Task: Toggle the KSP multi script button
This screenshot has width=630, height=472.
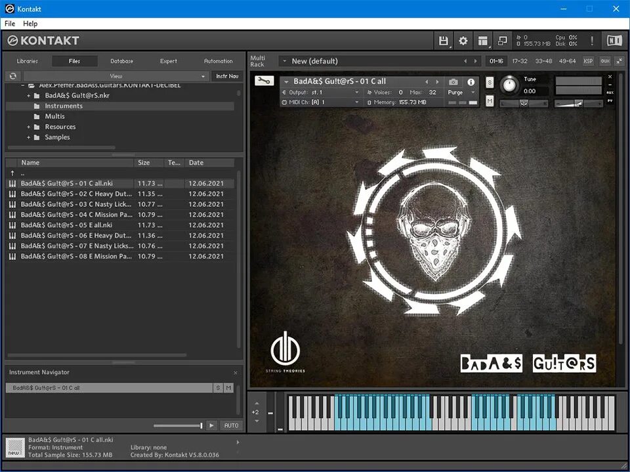Action: [588, 61]
